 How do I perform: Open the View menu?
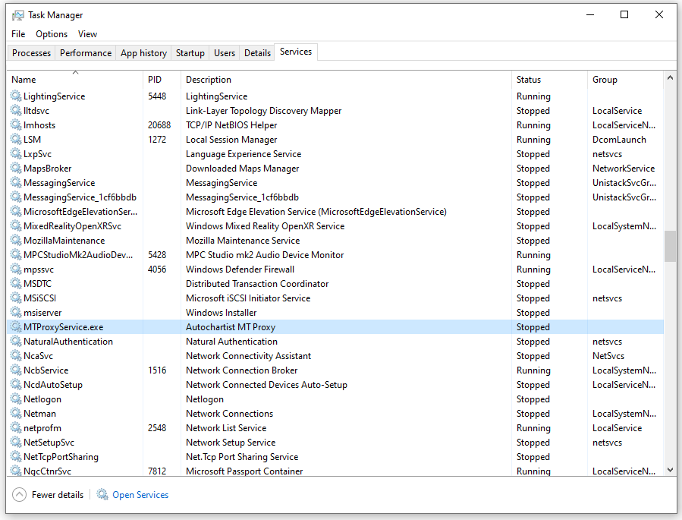tap(87, 34)
